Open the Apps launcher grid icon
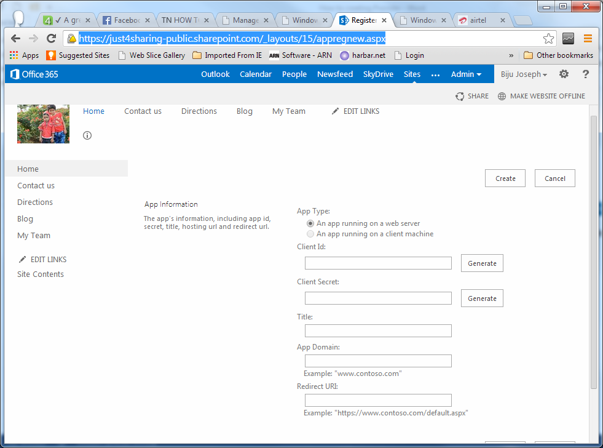Screen dimensions: 603x448 click(x=14, y=55)
